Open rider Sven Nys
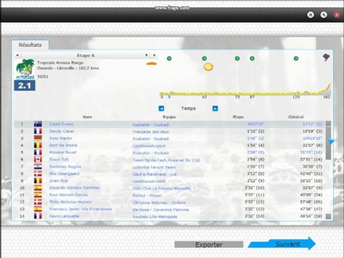The image size is (344, 258). click(x=58, y=181)
